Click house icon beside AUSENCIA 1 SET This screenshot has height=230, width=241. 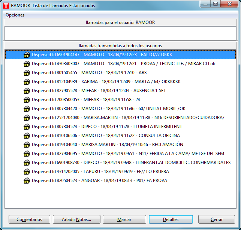[x=27, y=91]
